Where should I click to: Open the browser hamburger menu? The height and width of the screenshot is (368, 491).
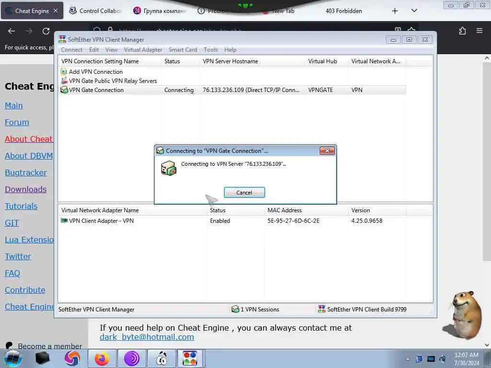(x=479, y=31)
